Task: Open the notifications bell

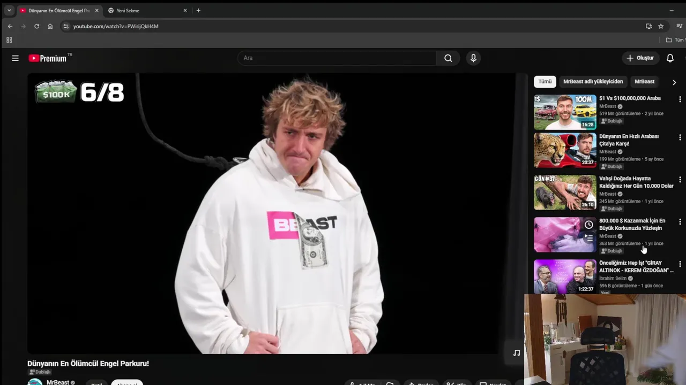Action: (x=670, y=58)
